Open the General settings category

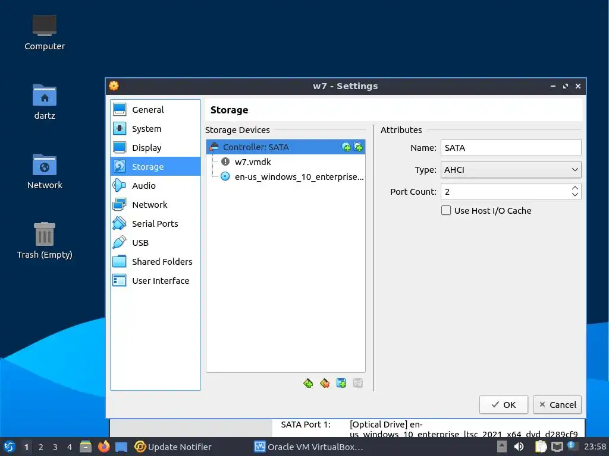point(155,110)
